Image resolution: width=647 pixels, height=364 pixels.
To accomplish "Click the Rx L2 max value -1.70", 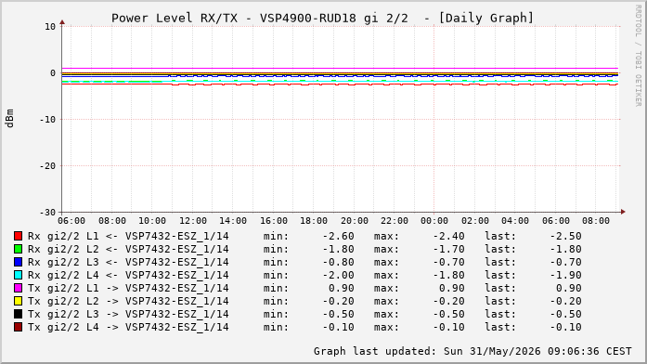I will coord(449,249).
